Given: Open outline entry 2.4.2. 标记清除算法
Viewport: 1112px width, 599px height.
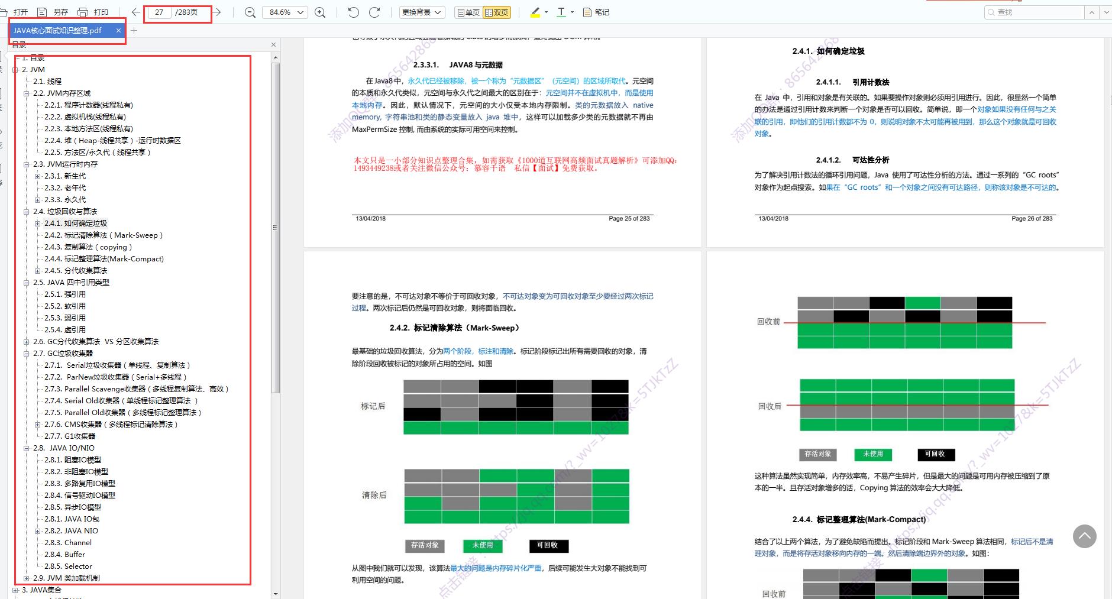Looking at the screenshot, I should coord(104,235).
